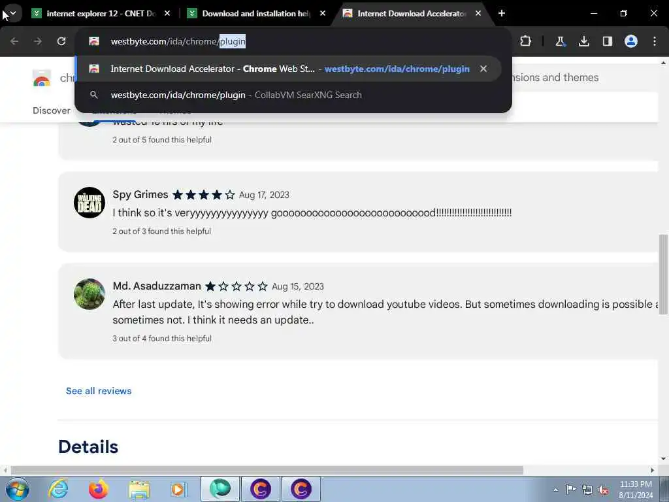The image size is (669, 502).
Task: Click the horizontal scrollbar right arrow
Action: 653,470
